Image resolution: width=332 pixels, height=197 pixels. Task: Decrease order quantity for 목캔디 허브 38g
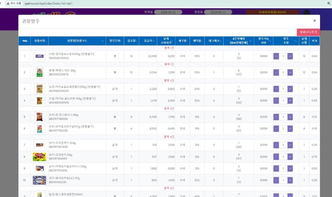coord(276,72)
